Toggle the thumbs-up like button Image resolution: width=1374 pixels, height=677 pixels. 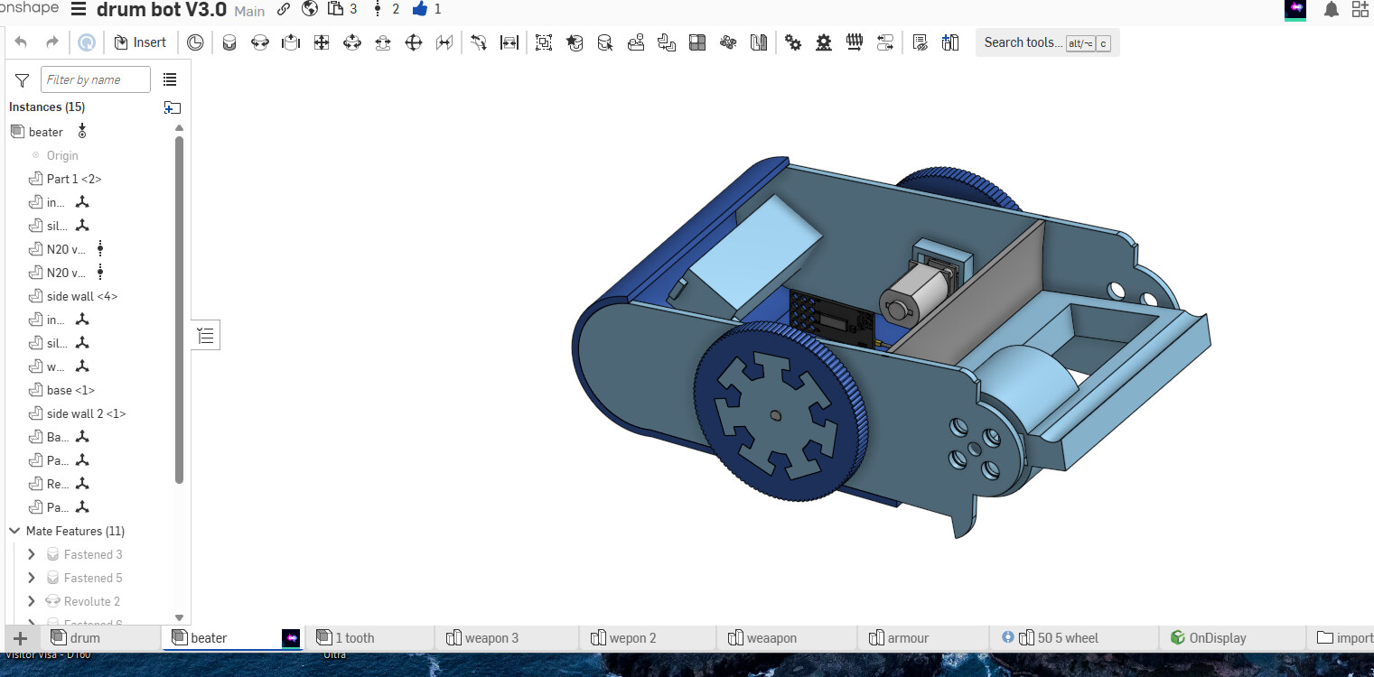coord(420,9)
